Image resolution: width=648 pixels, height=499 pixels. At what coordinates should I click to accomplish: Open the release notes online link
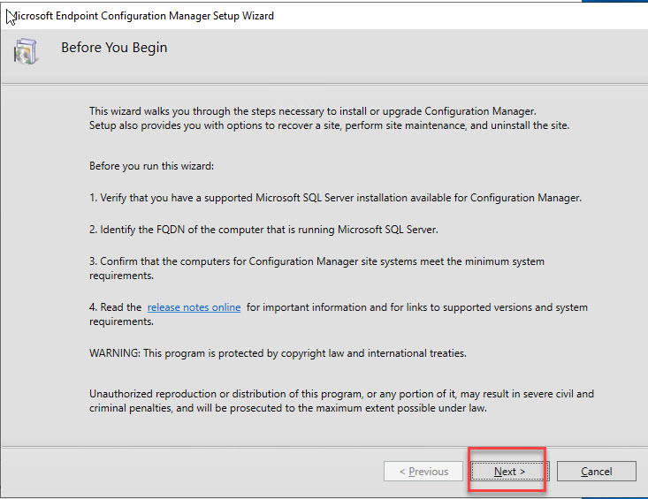point(194,307)
